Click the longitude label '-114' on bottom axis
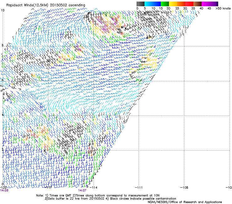 94,188
